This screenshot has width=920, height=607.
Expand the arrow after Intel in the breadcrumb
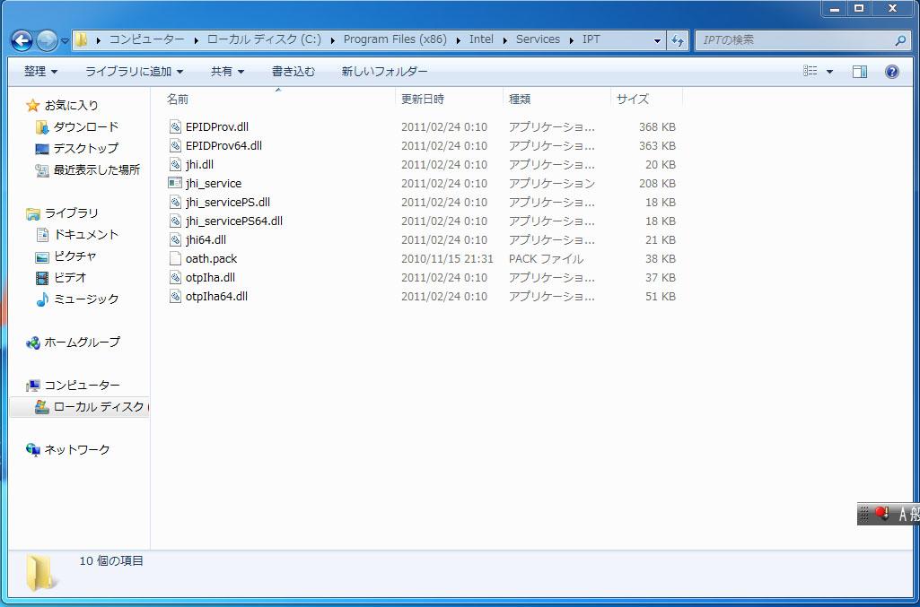point(504,39)
